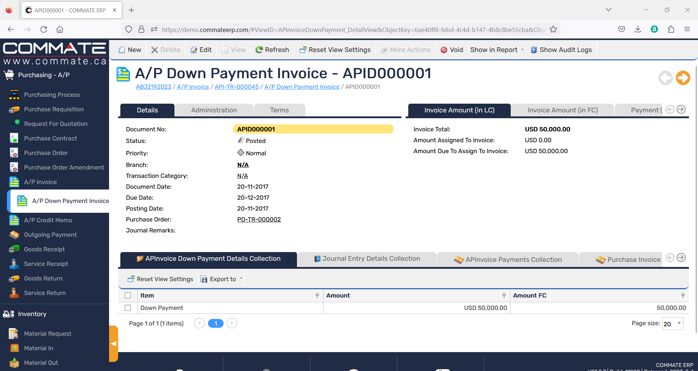Image resolution: width=698 pixels, height=371 pixels.
Task: Switch to Invoice Amount (in FC) tab
Action: (x=562, y=110)
